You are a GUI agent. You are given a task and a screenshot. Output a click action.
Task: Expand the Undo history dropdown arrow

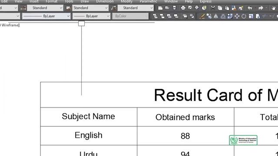(x=255, y=8)
